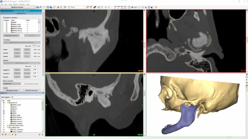Click the first view-layout icon in toolbar
The width and height of the screenshot is (248, 139).
pyautogui.click(x=116, y=7)
